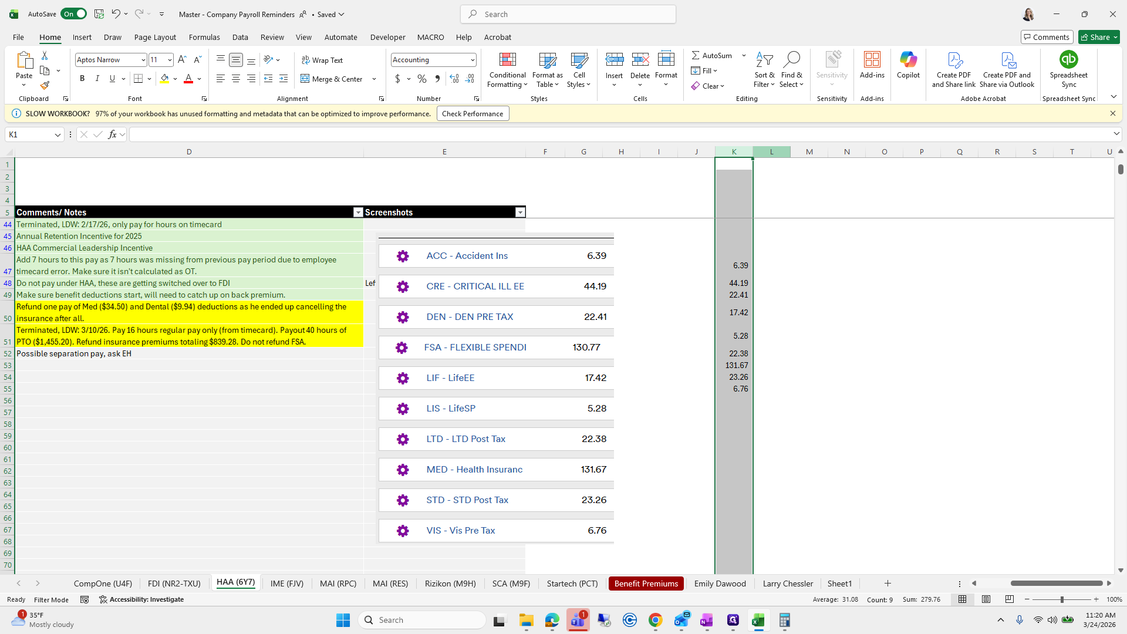
Task: Toggle bold formatting
Action: (82, 79)
